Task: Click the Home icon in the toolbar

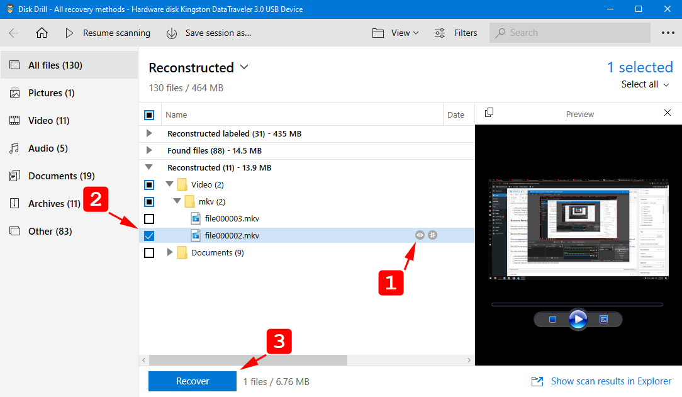Action: pyautogui.click(x=42, y=33)
